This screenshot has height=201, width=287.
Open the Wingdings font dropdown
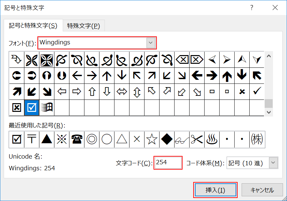(x=151, y=43)
